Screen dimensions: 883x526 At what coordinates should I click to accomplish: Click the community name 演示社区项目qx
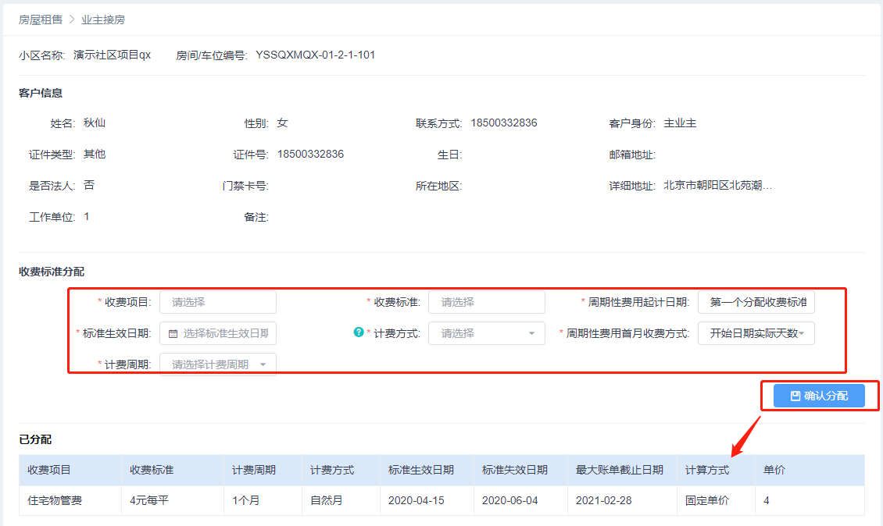click(x=112, y=55)
